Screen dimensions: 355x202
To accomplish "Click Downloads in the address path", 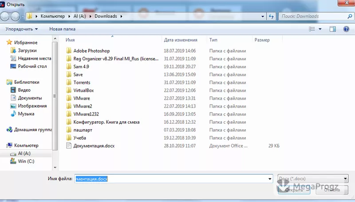I will (x=106, y=16).
